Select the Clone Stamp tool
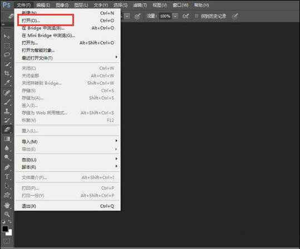 click(x=7, y=111)
